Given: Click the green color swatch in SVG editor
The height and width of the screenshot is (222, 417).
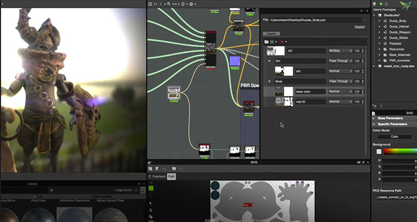Looking at the screenshot, I should point(151,188).
